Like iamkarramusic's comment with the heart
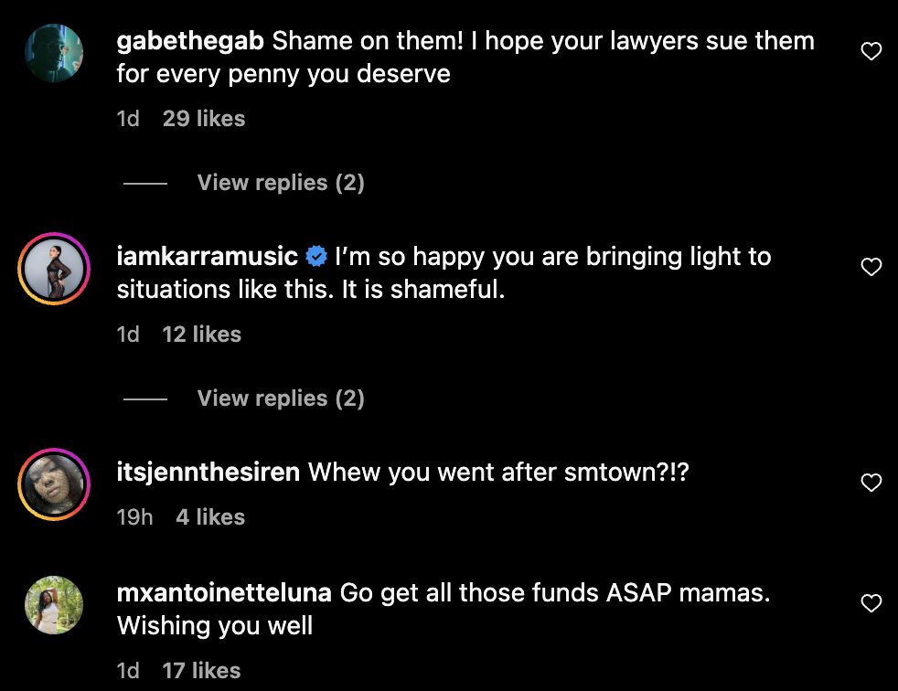898x691 pixels. tap(871, 267)
